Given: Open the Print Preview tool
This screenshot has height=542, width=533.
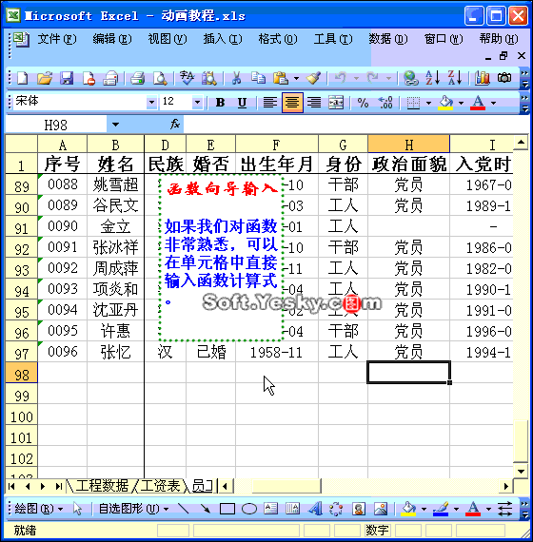Looking at the screenshot, I should click(x=160, y=78).
